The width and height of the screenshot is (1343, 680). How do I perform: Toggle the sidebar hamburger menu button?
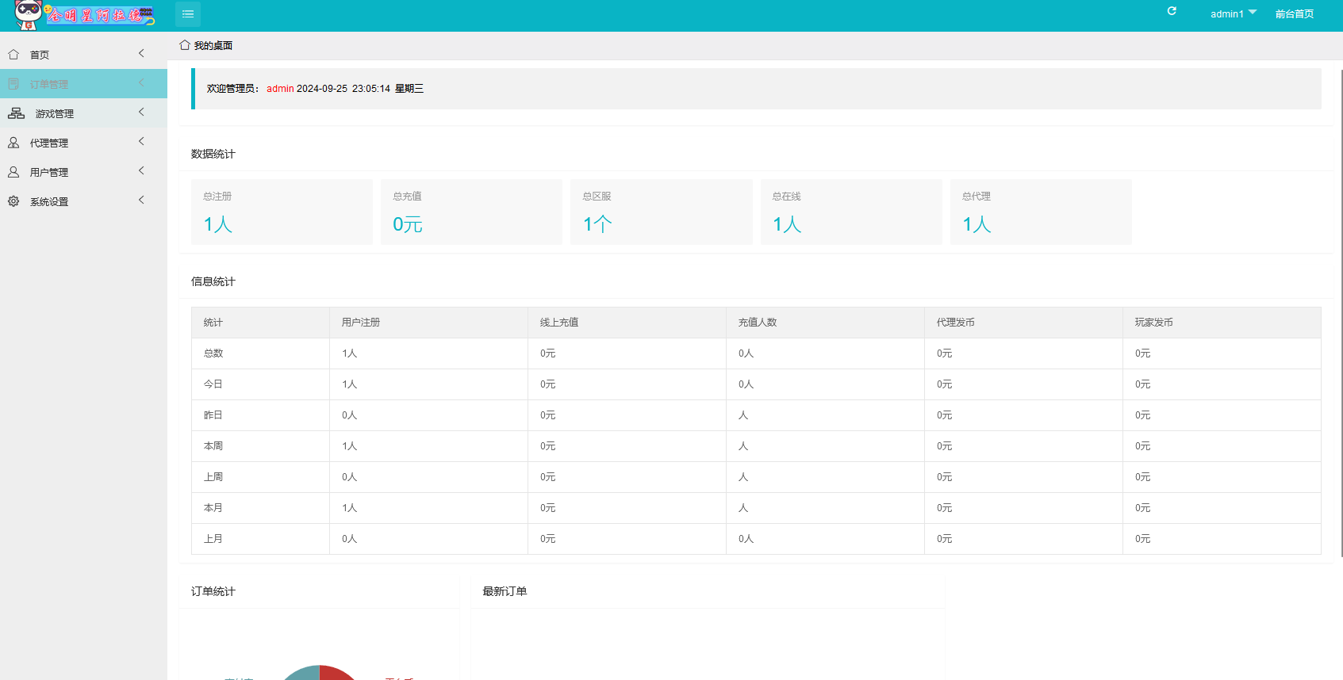coord(188,14)
